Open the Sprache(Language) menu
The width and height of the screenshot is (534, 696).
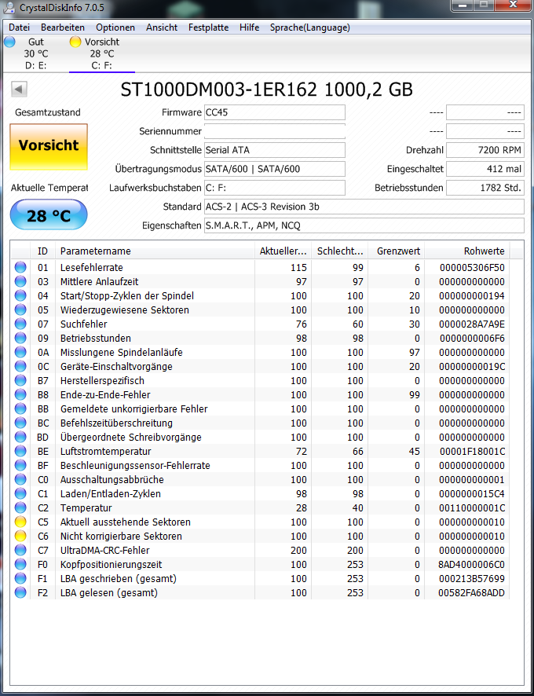tap(310, 27)
